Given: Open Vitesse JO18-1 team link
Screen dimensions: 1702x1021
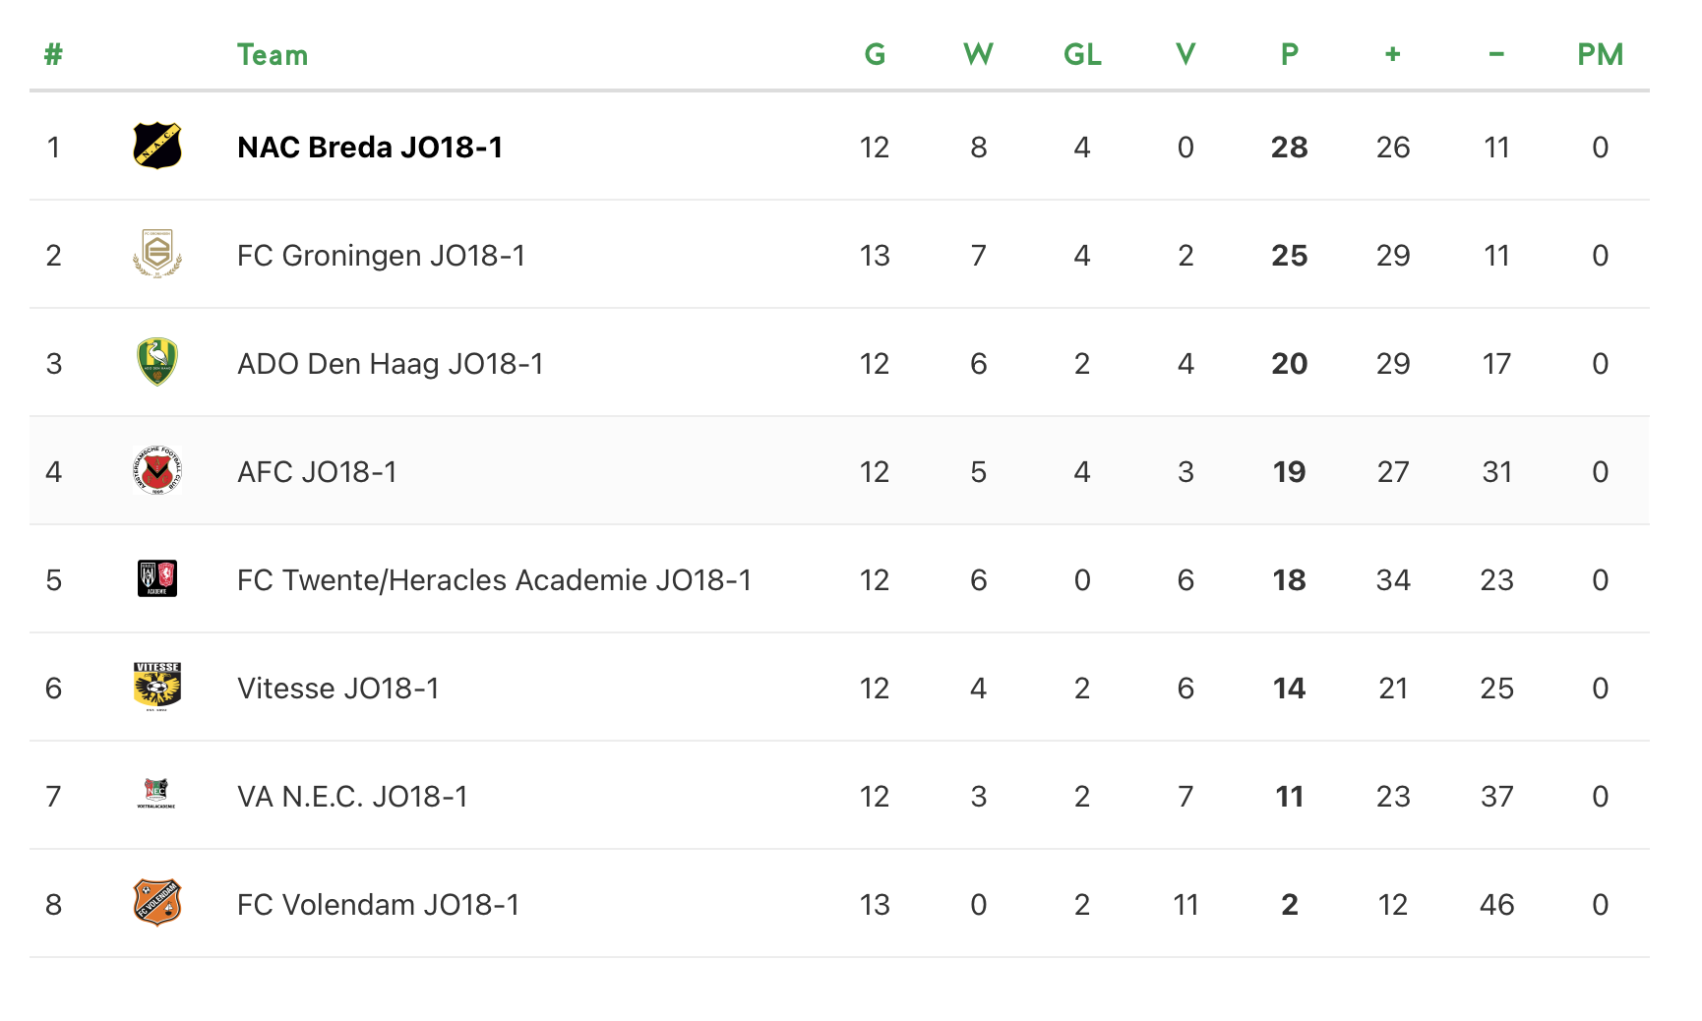Looking at the screenshot, I should (337, 689).
